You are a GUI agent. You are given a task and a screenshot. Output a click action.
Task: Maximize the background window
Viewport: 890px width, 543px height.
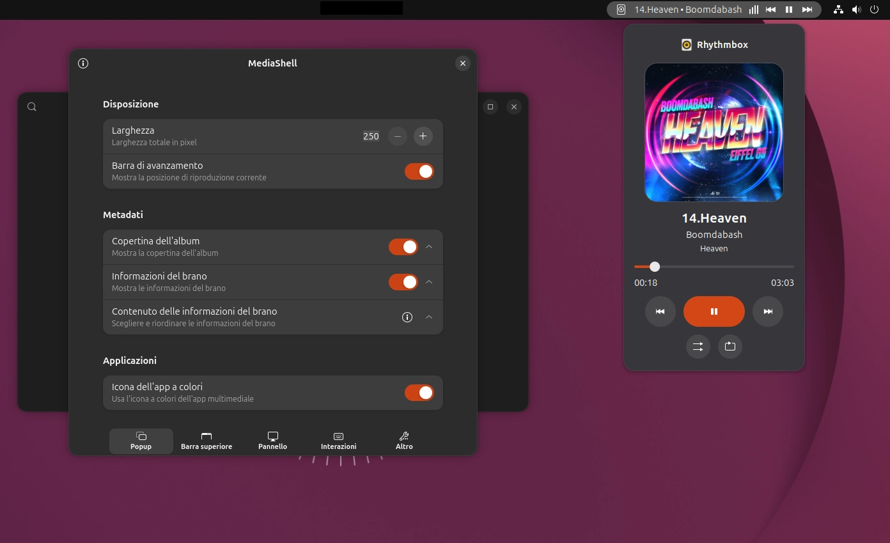pos(490,107)
